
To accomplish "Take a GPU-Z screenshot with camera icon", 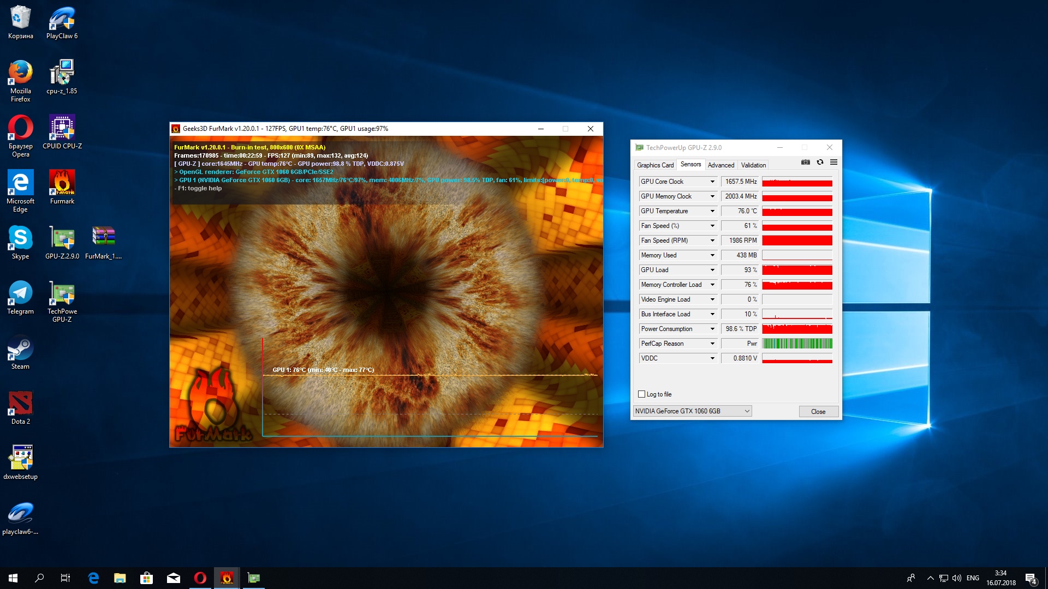I will [x=806, y=162].
